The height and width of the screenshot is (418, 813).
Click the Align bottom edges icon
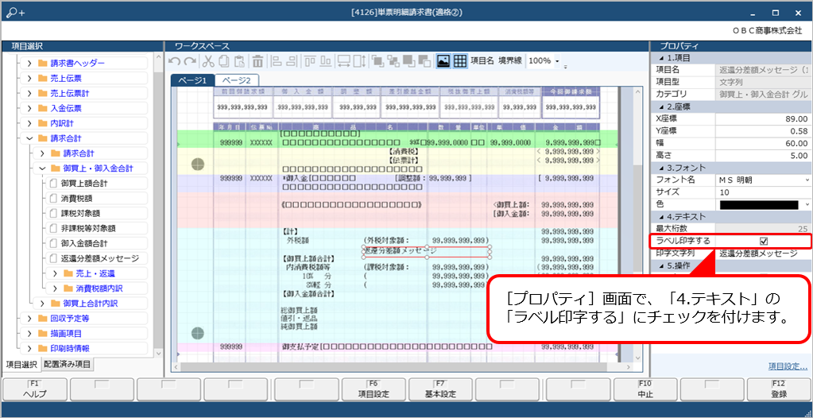326,61
